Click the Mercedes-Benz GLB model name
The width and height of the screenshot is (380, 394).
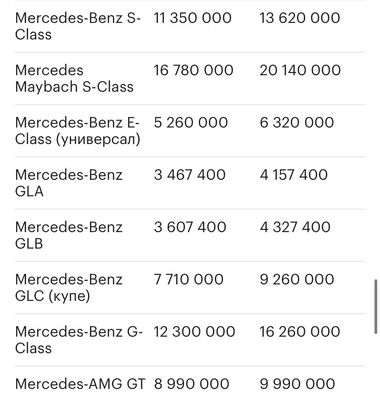(69, 235)
